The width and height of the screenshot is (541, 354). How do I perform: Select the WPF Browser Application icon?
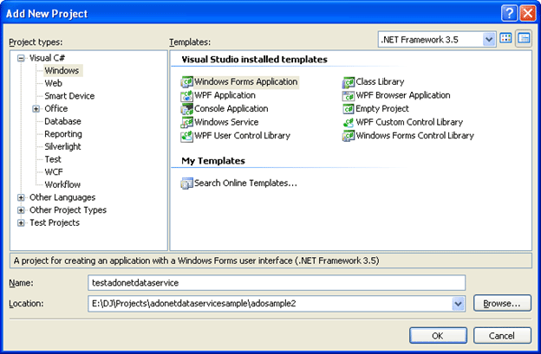pyautogui.click(x=349, y=95)
